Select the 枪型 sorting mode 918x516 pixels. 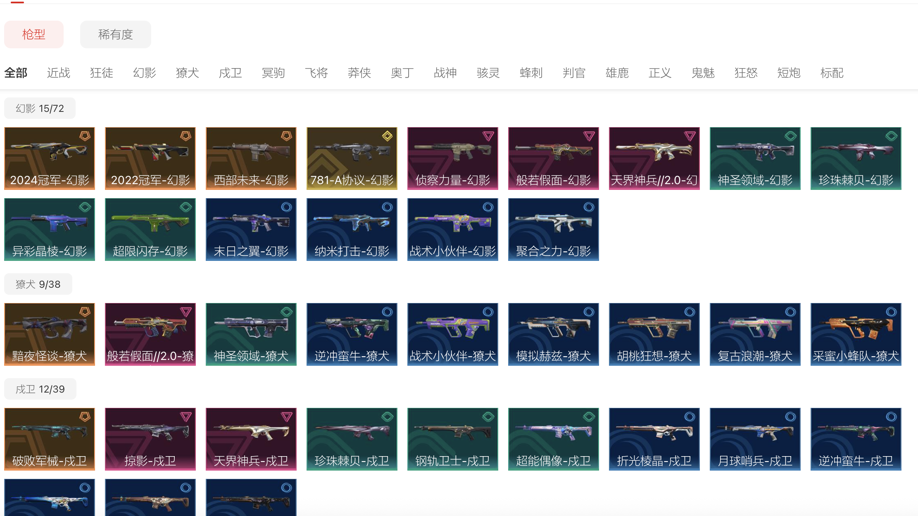point(34,34)
